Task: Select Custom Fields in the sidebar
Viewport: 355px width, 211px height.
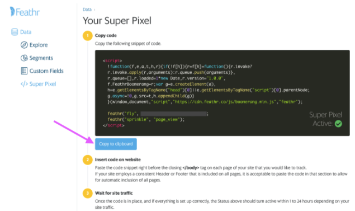Action: pos(46,71)
